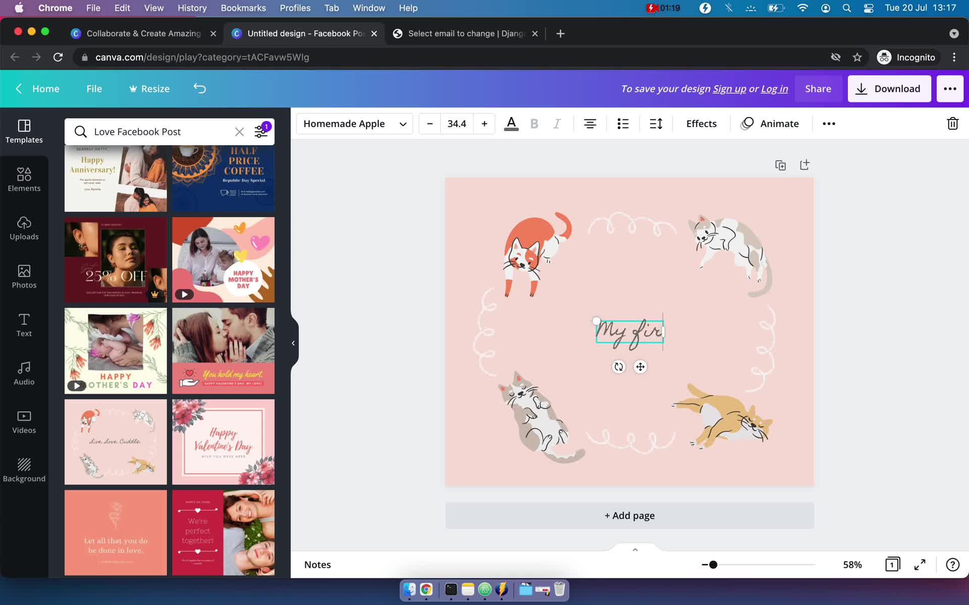Change the text alignment
969x605 pixels.
pos(590,124)
